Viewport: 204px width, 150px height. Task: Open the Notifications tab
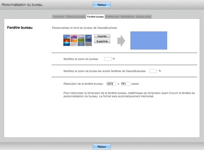click(128, 17)
